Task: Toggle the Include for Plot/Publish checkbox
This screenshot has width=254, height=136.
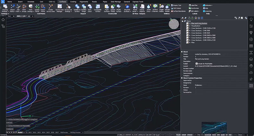Action: click(x=197, y=64)
